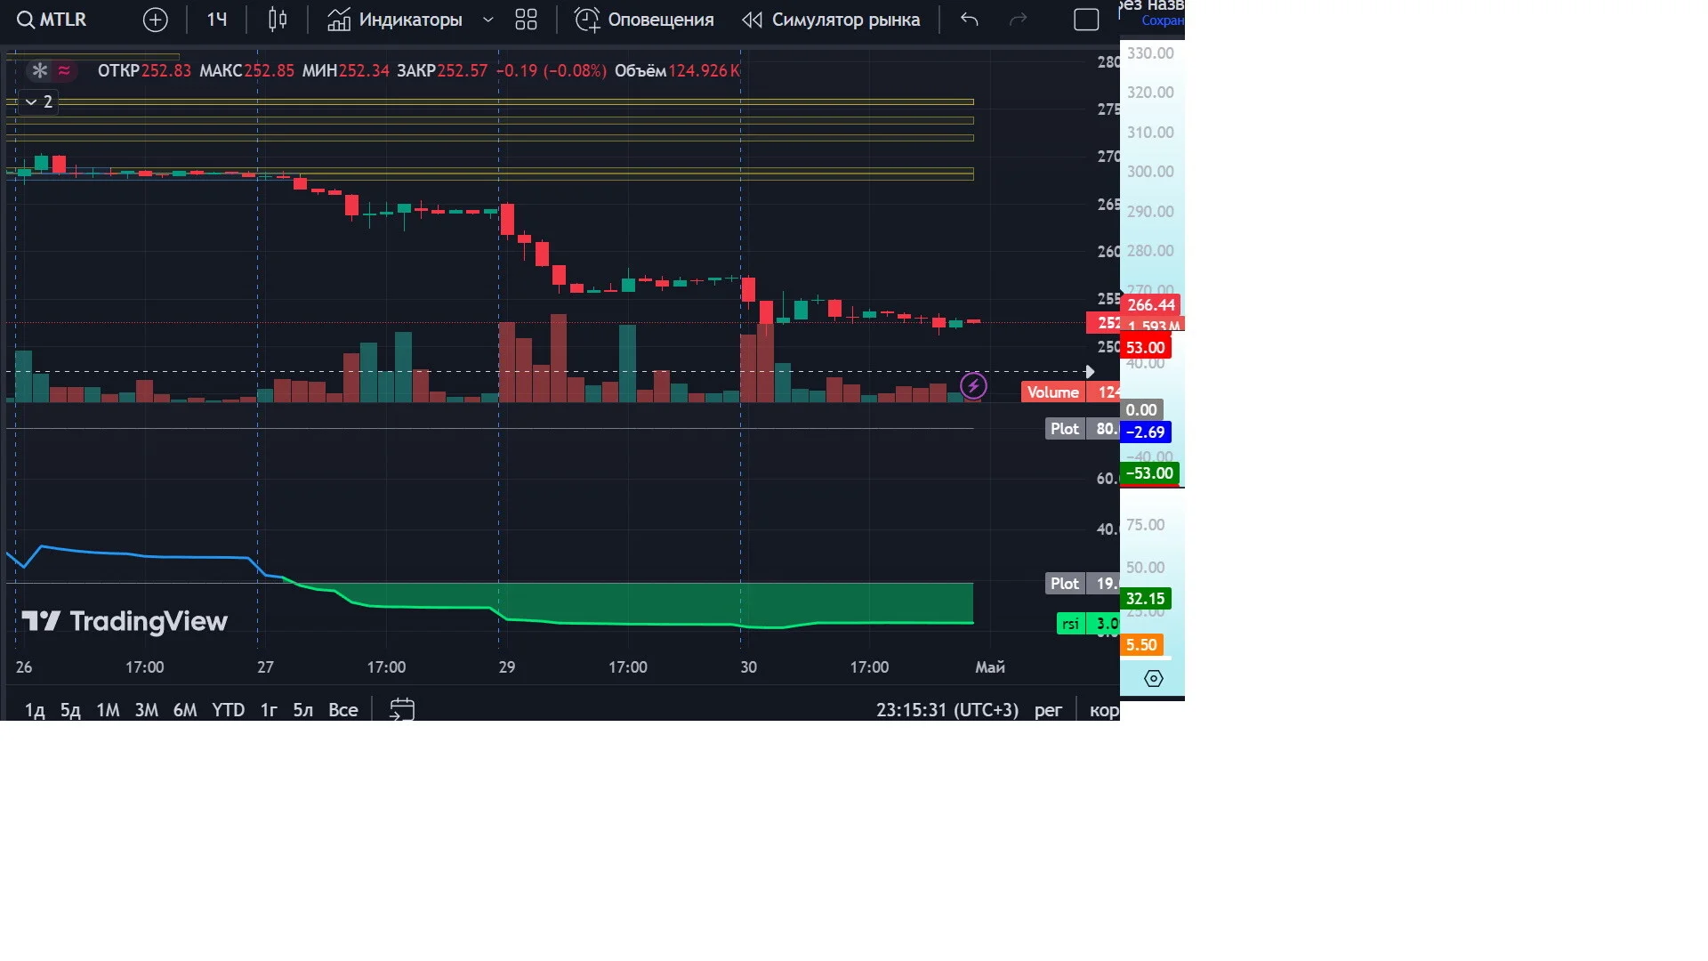
Task: Toggle the fullscreen square icon
Action: click(x=1086, y=20)
